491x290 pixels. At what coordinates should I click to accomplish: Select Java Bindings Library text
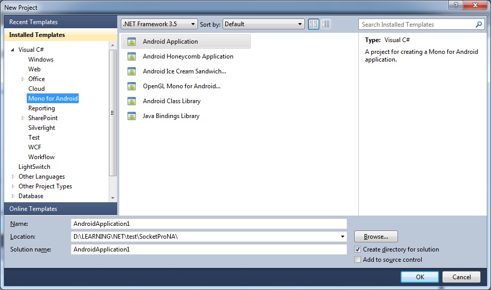[171, 116]
